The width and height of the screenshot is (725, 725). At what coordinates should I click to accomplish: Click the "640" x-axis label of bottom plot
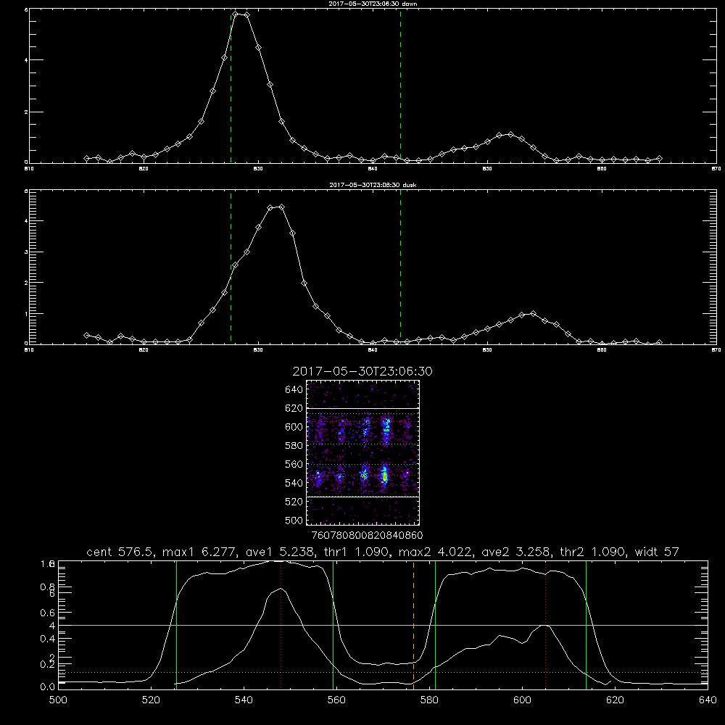(708, 700)
